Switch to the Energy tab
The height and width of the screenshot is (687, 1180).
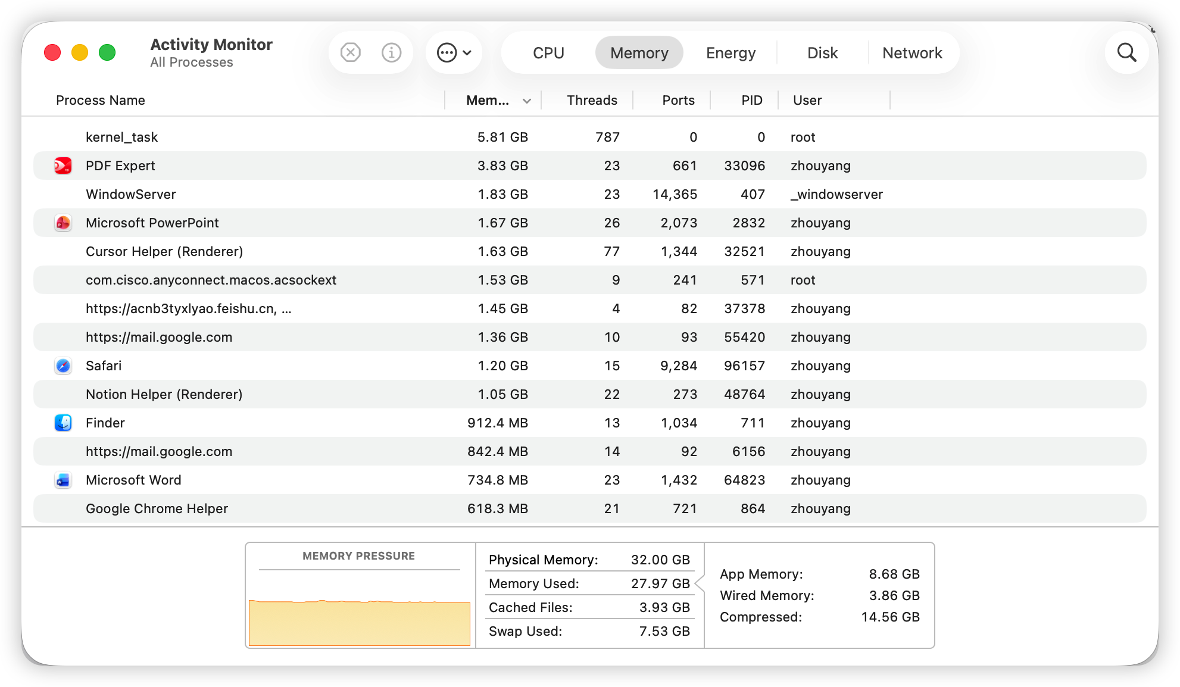(x=731, y=52)
